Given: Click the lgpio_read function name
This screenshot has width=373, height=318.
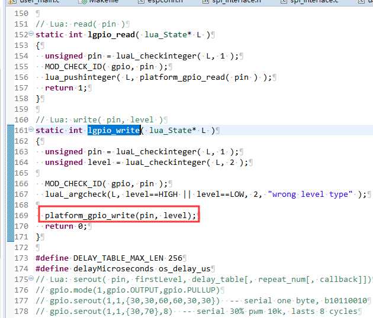Looking at the screenshot, I should tap(111, 35).
